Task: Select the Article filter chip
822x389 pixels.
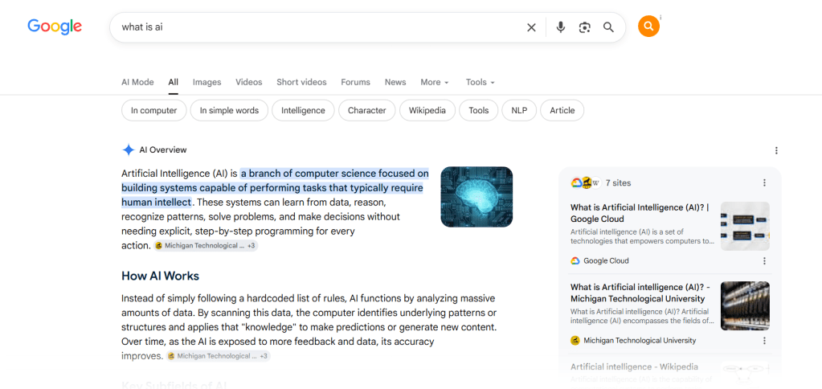Action: click(x=562, y=110)
